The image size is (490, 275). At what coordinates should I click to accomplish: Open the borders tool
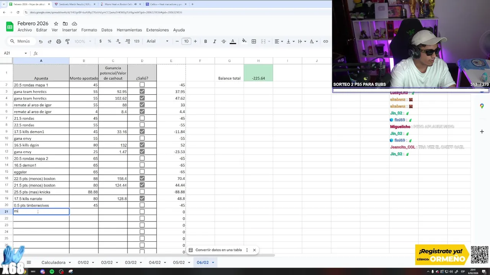[x=254, y=41]
